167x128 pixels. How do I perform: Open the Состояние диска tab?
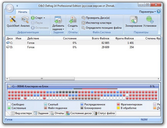pos(79,113)
